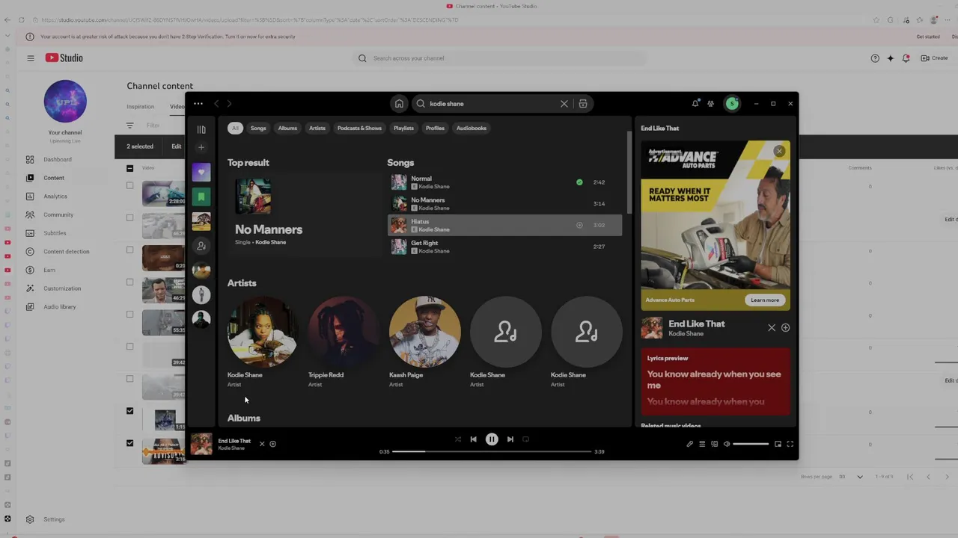Hide End Like That in now playing panel

[x=772, y=328]
